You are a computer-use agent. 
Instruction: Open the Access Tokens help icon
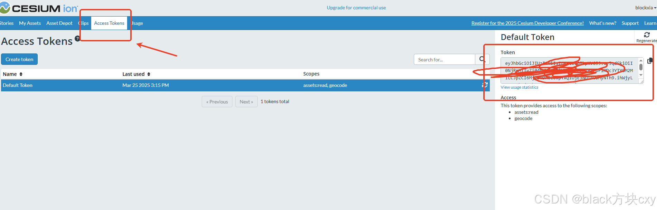tap(77, 38)
